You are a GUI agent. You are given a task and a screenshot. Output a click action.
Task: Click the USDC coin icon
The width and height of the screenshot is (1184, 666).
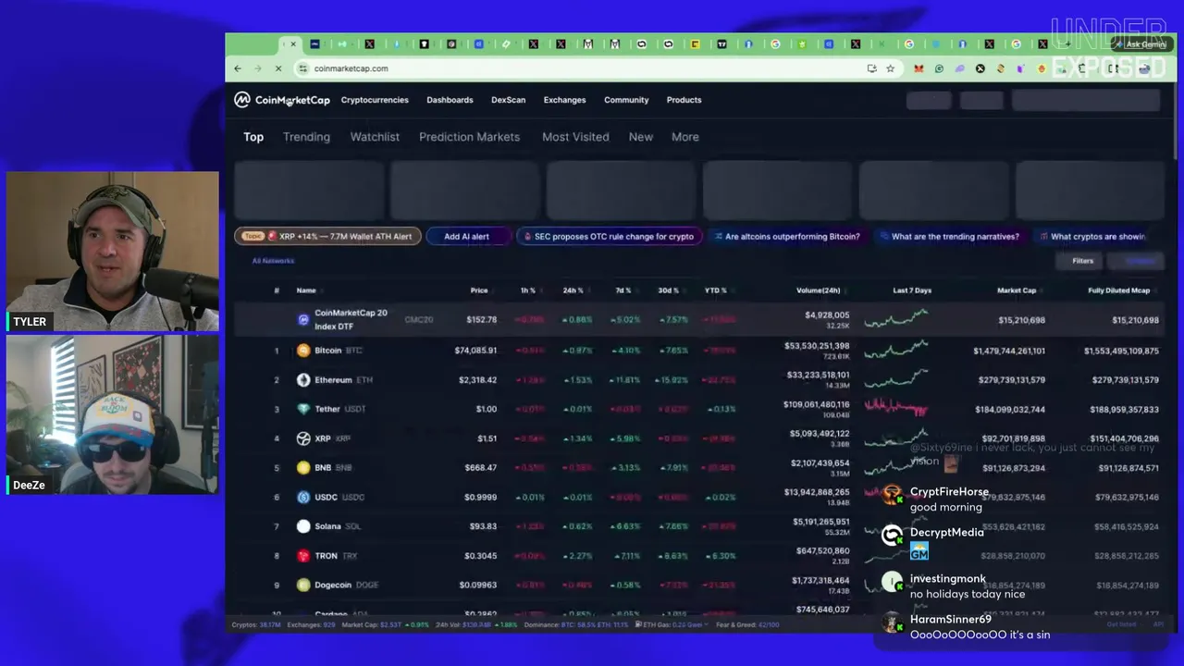tap(303, 497)
